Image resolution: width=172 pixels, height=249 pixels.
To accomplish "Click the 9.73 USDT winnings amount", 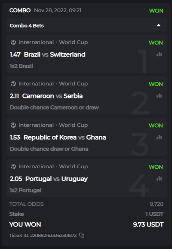I will 148,224.
